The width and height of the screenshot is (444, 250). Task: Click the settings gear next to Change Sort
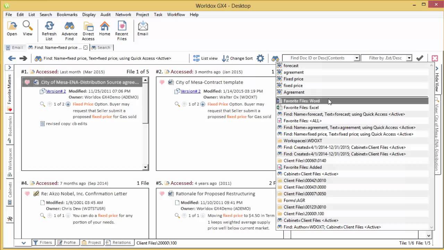[260, 58]
